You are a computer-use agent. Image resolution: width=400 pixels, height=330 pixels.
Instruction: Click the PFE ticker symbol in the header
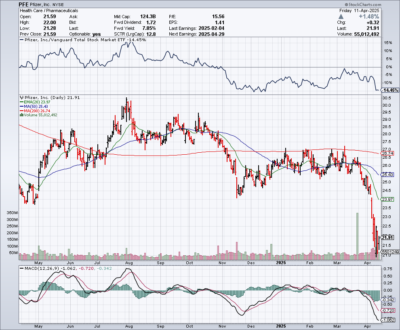tap(24, 4)
